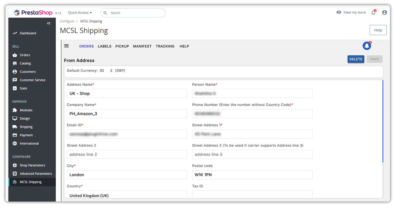Image resolution: width=395 pixels, height=207 pixels.
Task: Click the Postal code field W1K 1PN
Action: pyautogui.click(x=252, y=175)
